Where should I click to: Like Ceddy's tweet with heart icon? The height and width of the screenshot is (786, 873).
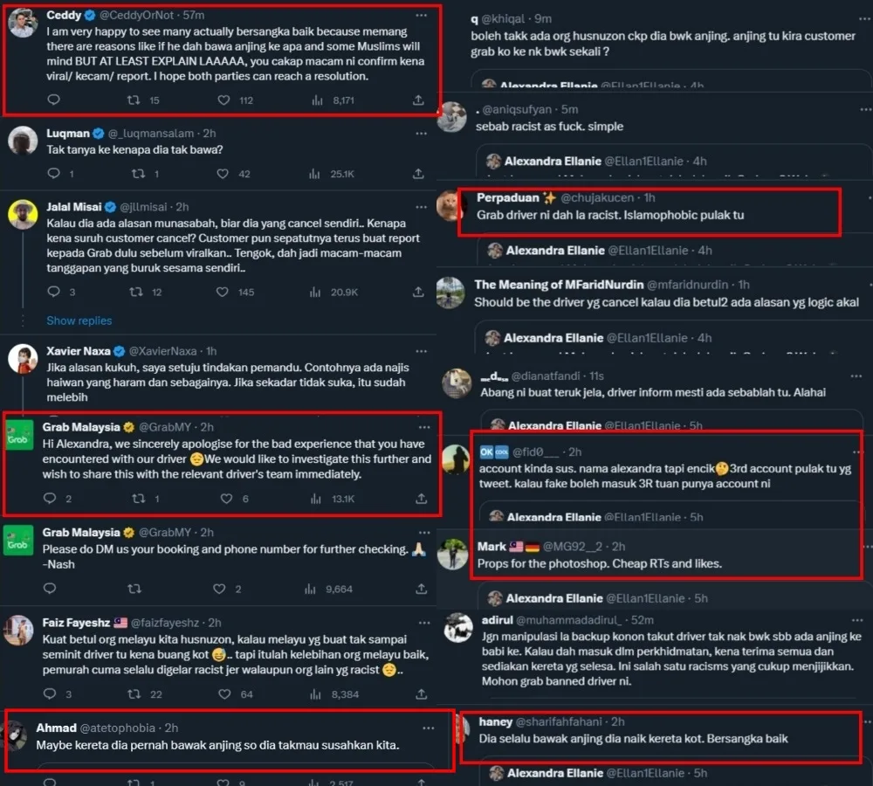[x=223, y=100]
